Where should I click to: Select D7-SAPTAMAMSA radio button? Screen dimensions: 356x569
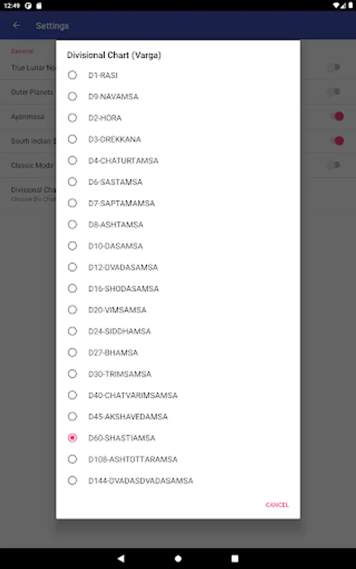coord(178,203)
